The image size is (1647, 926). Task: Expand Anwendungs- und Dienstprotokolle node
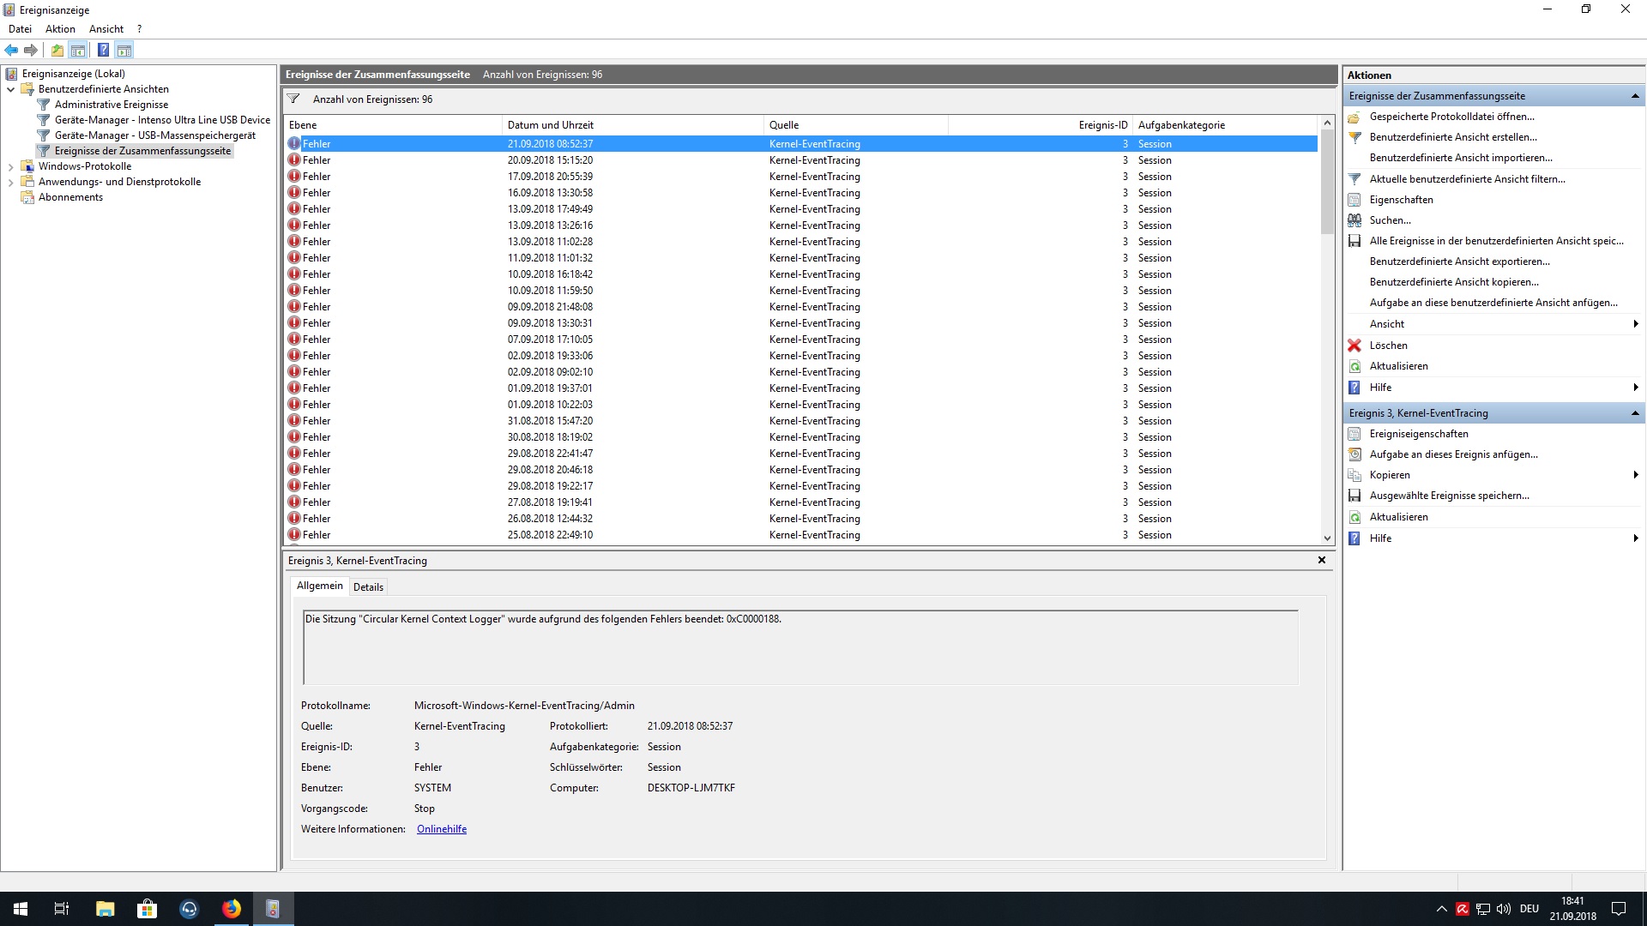[x=10, y=182]
